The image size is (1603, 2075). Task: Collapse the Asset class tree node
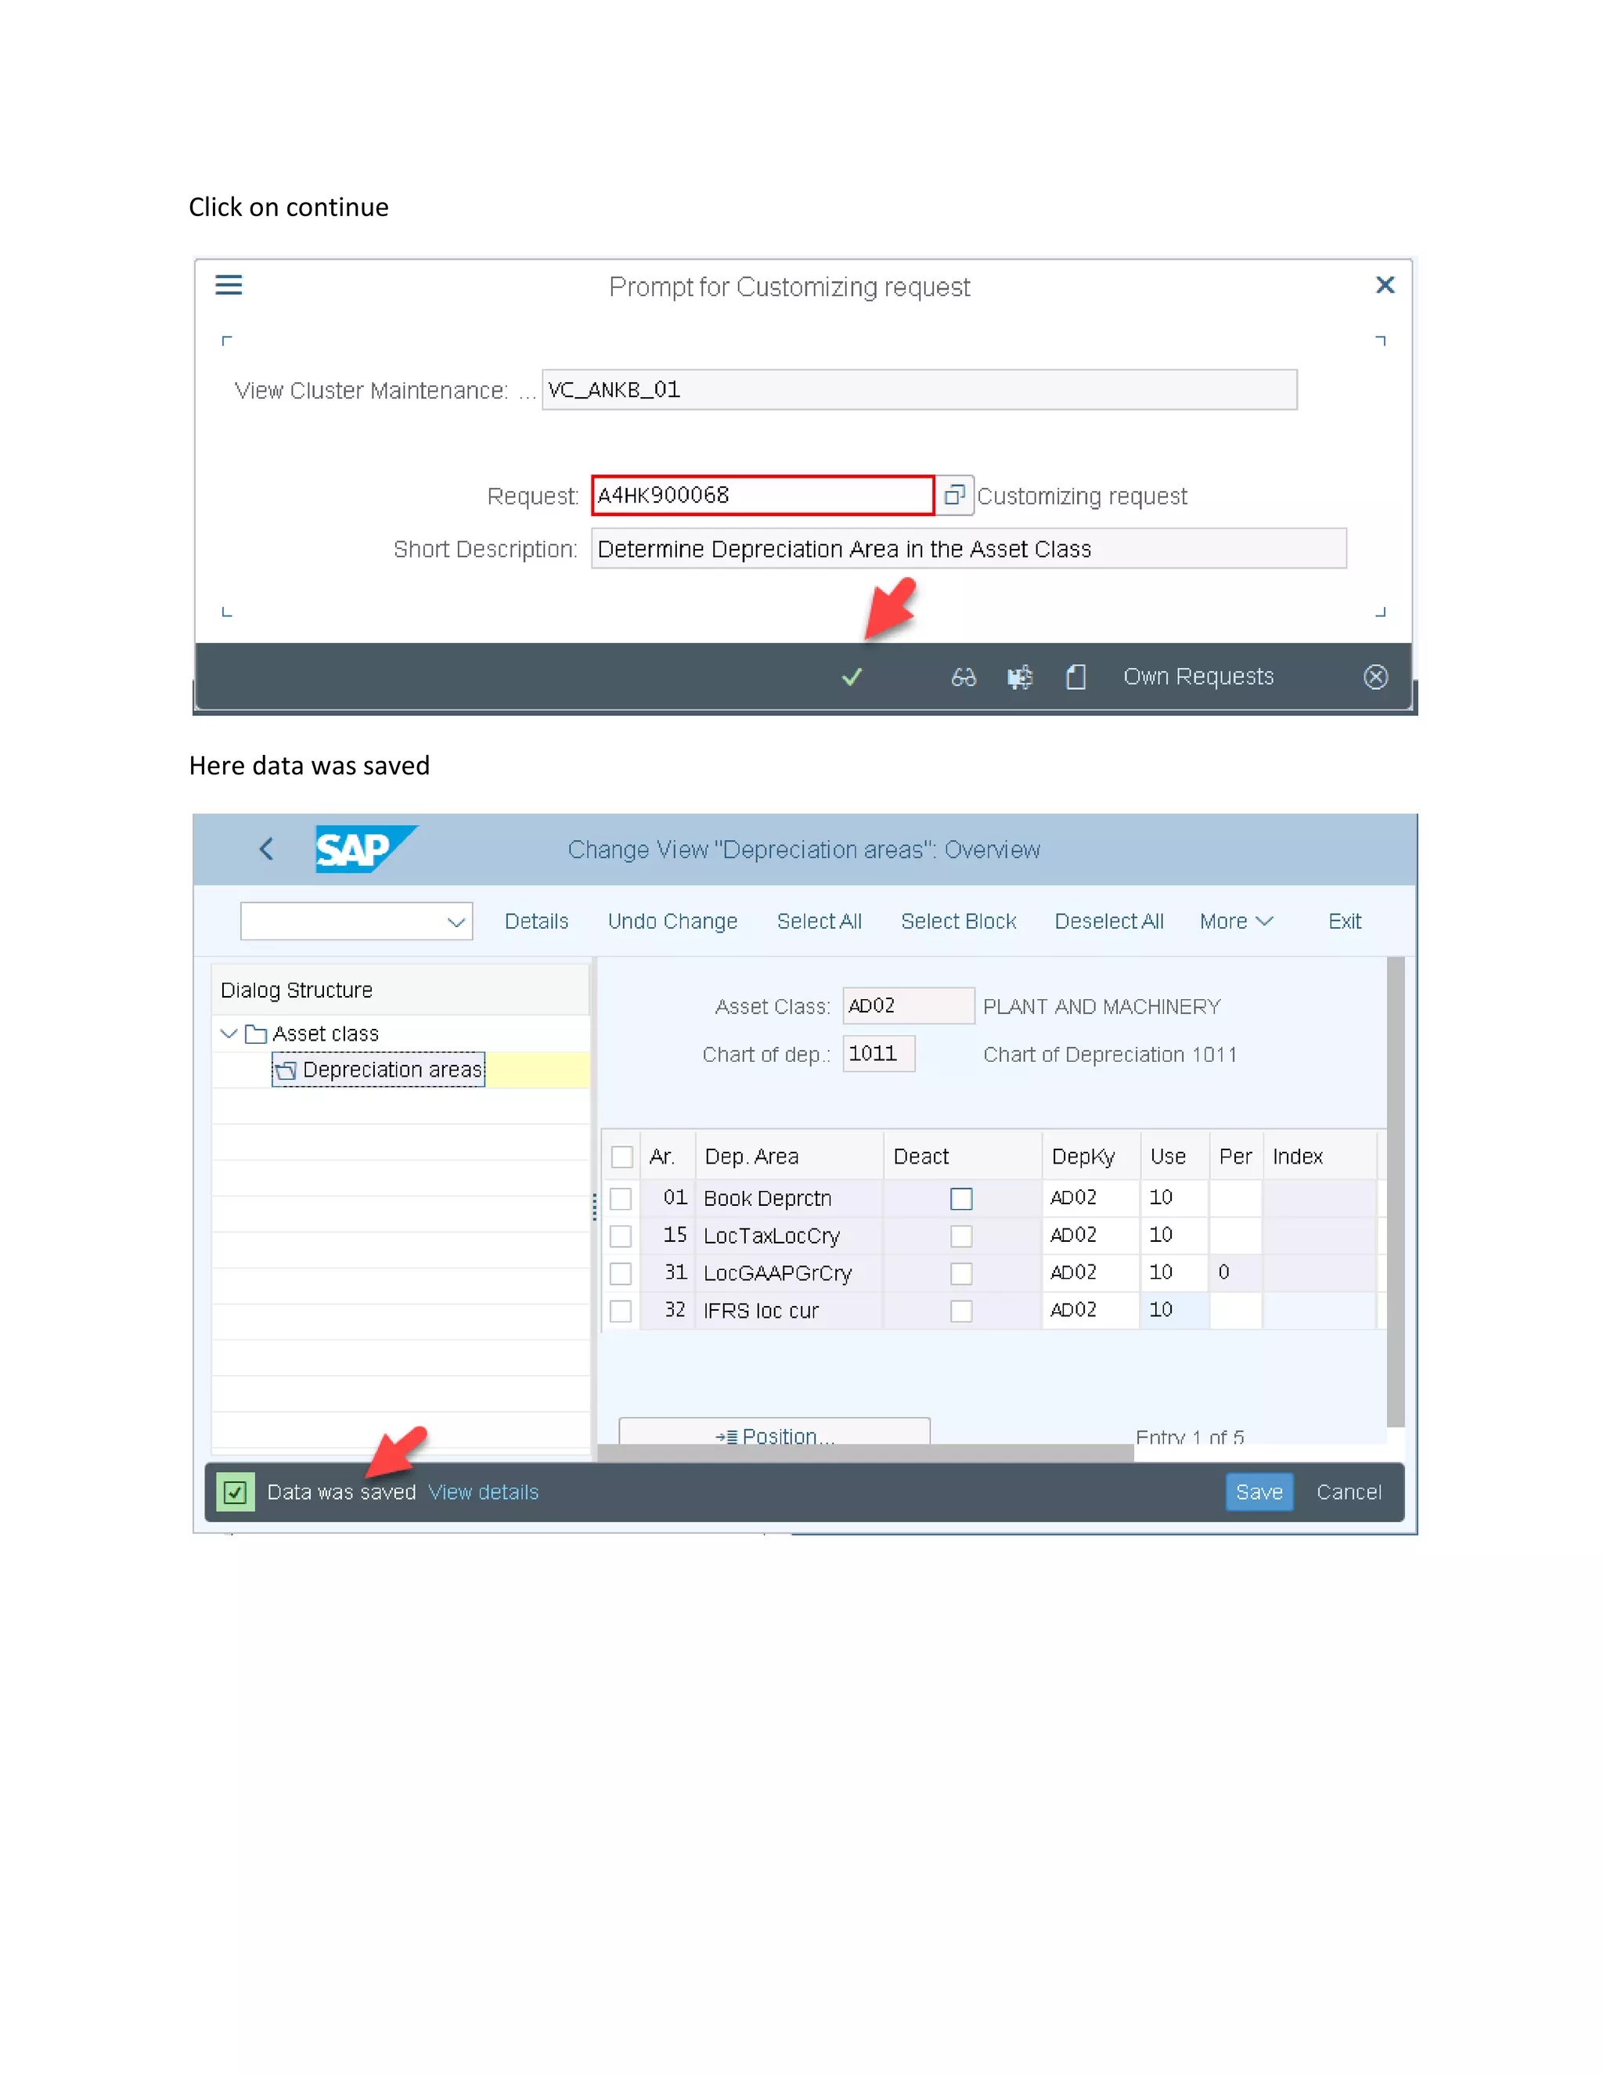click(229, 1033)
